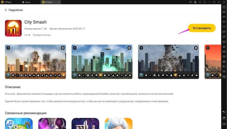This screenshot has width=227, height=129.
Task: Start the video recorder from sidebar
Action: 224,52
